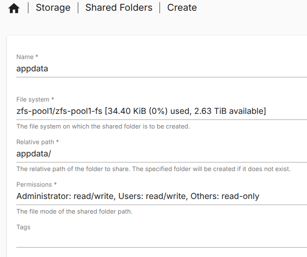Screen dimensions: 307x257
Task: Click the relative path hint text
Action: pos(153,169)
